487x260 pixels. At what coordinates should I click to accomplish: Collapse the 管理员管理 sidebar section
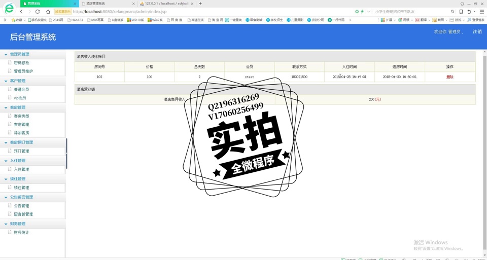6,54
